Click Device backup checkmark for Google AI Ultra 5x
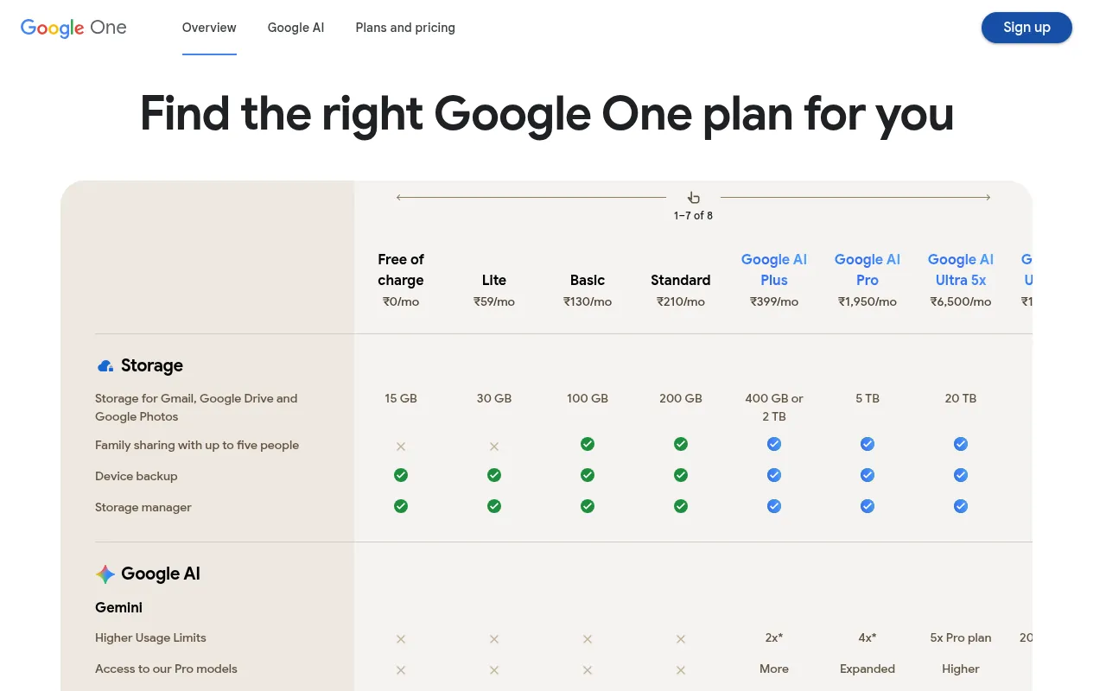The image size is (1106, 691). (961, 475)
